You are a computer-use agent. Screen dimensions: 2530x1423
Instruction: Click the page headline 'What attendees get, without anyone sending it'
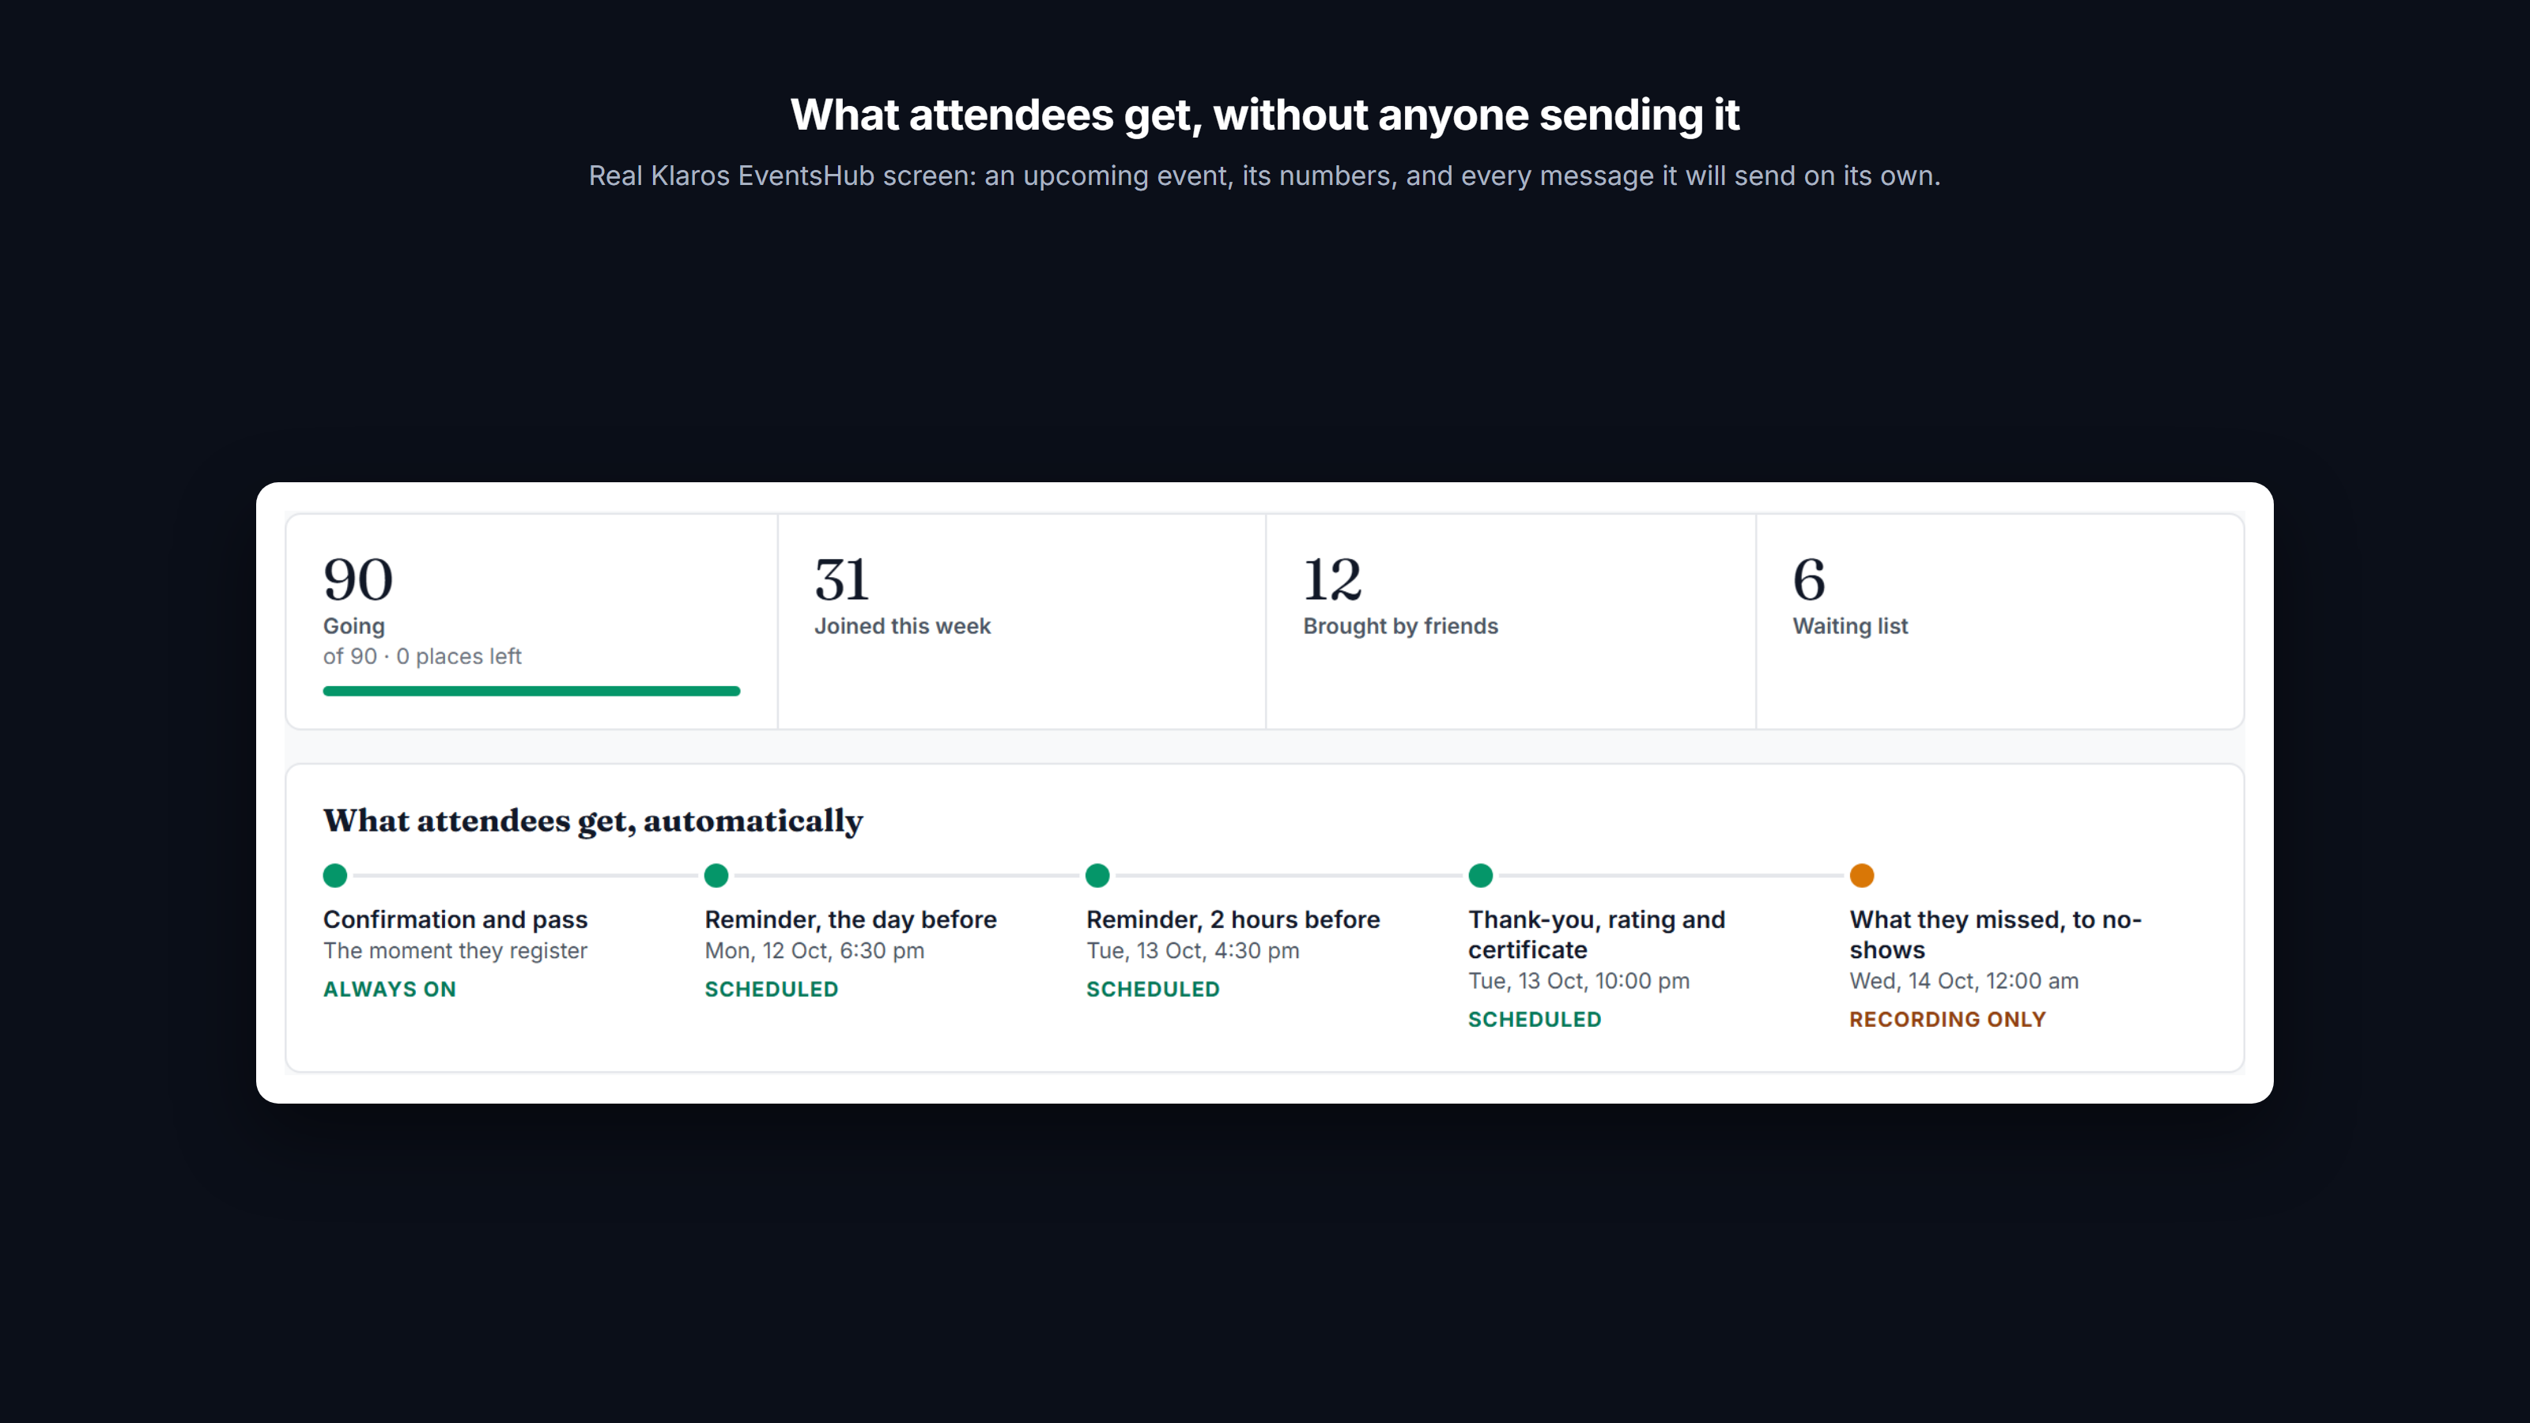click(x=1265, y=116)
